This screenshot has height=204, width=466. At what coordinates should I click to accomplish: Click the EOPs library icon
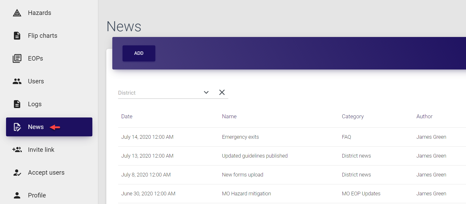(17, 58)
